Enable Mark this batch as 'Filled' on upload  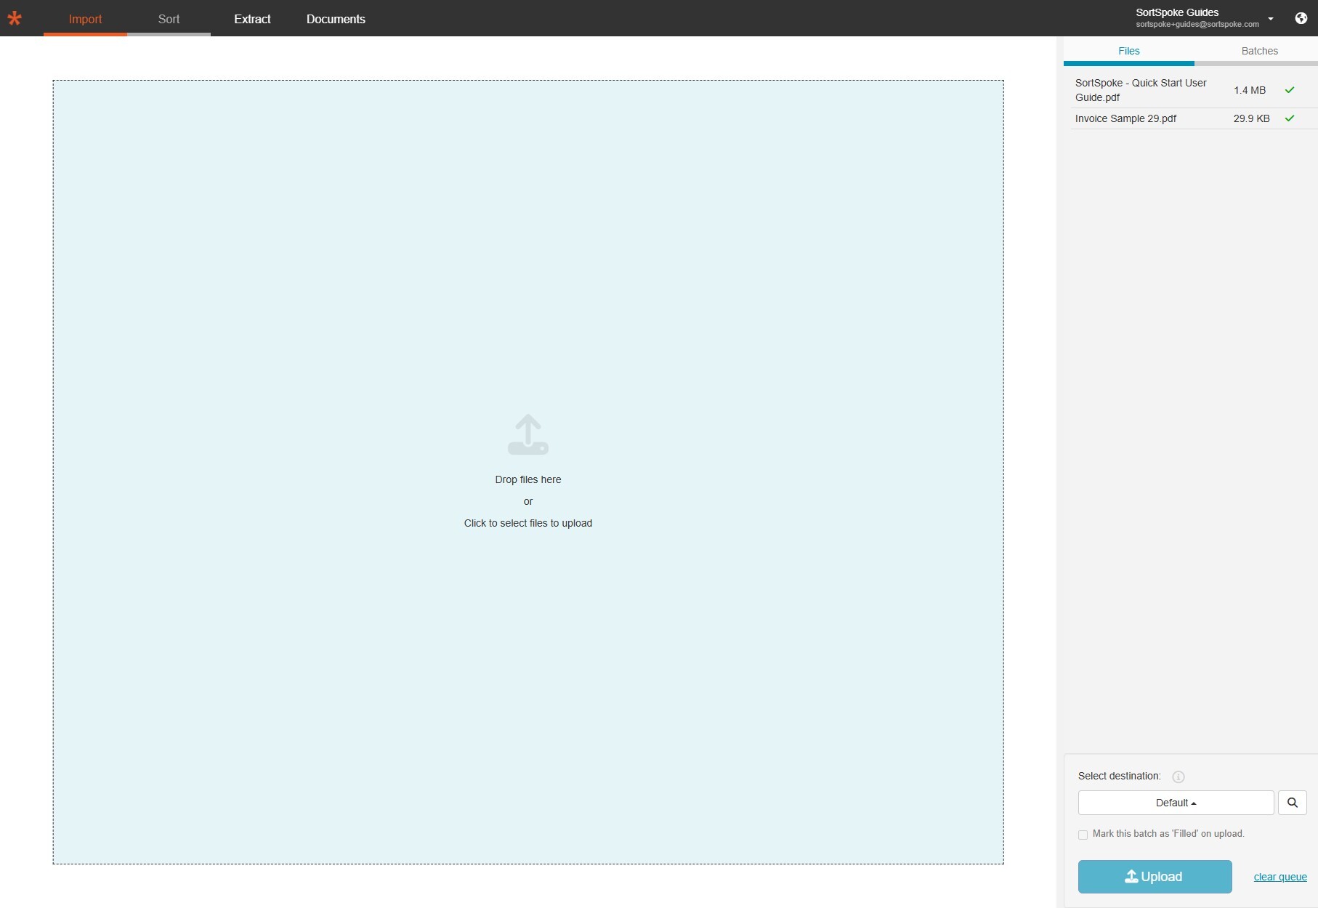point(1083,835)
